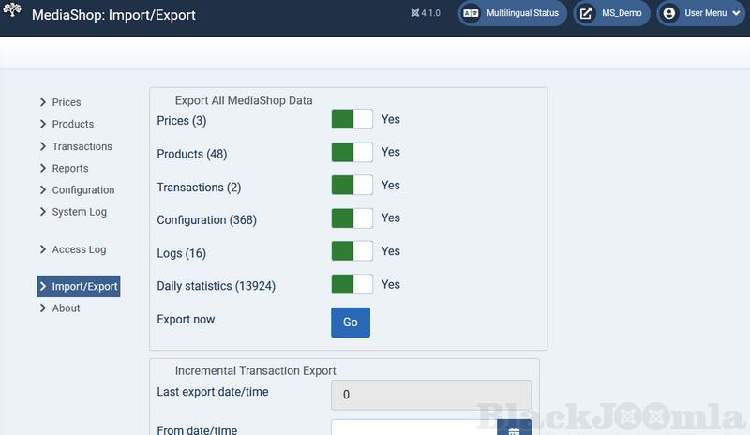This screenshot has width=750, height=435.
Task: Disable the Daily statistics export switch
Action: (352, 284)
